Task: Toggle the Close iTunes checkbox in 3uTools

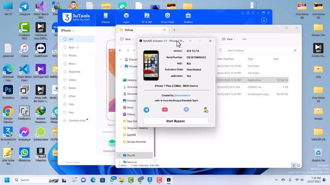Action: coord(63,162)
